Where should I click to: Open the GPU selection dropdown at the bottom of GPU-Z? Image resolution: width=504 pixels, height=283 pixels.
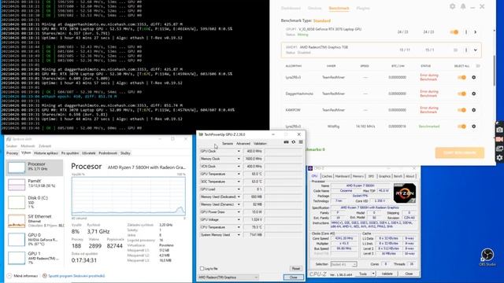[228, 277]
